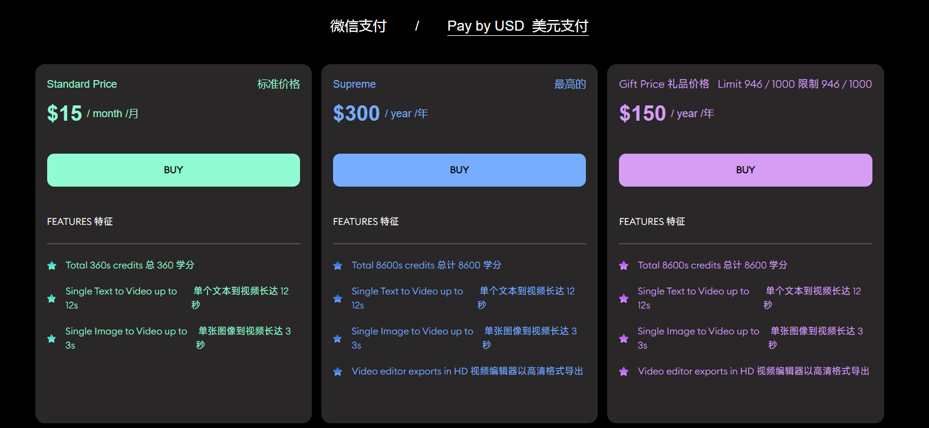Click the Supreme plan title

point(354,84)
